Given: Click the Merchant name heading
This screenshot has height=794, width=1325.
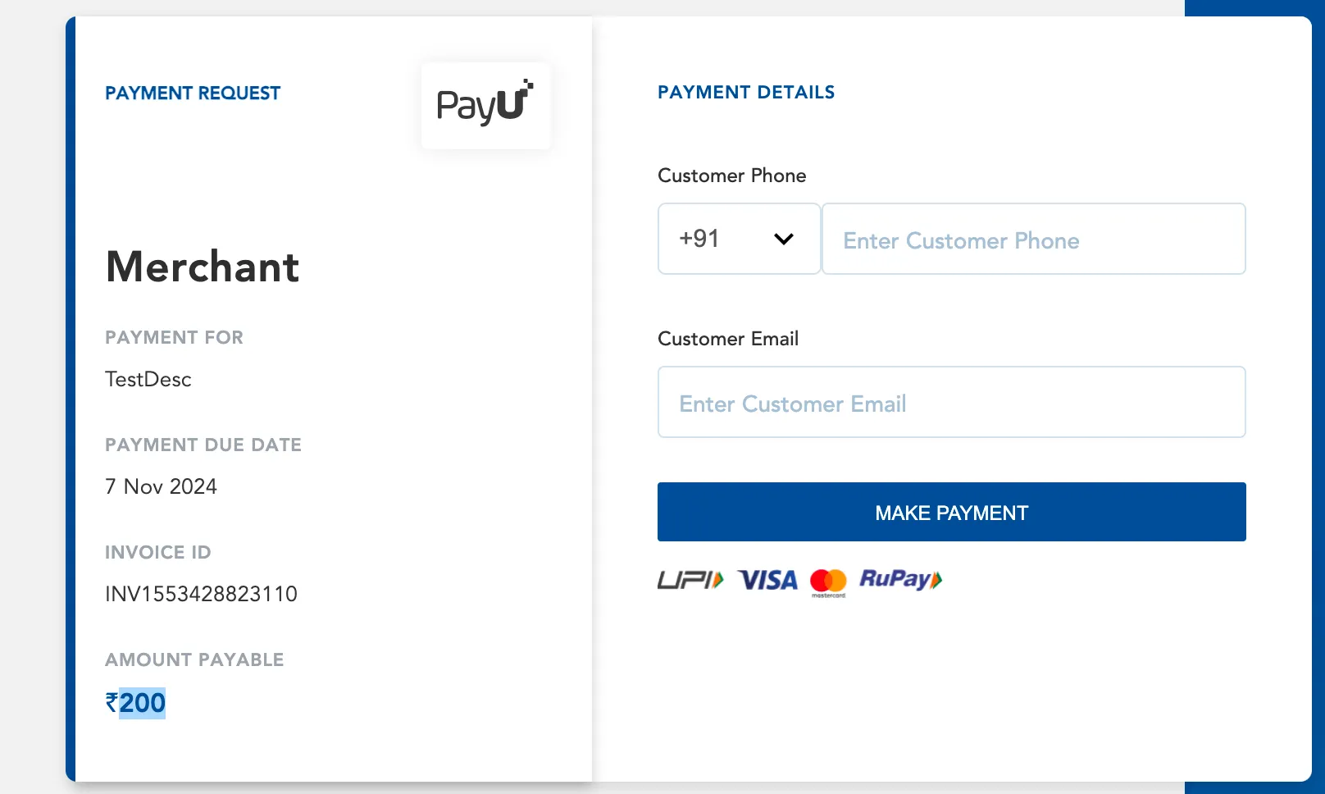Looking at the screenshot, I should click(203, 267).
